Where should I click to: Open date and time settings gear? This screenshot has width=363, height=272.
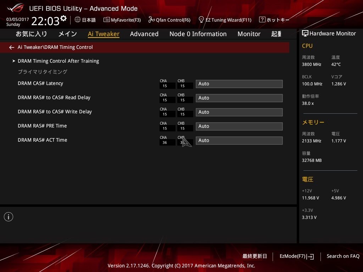[x=63, y=18]
